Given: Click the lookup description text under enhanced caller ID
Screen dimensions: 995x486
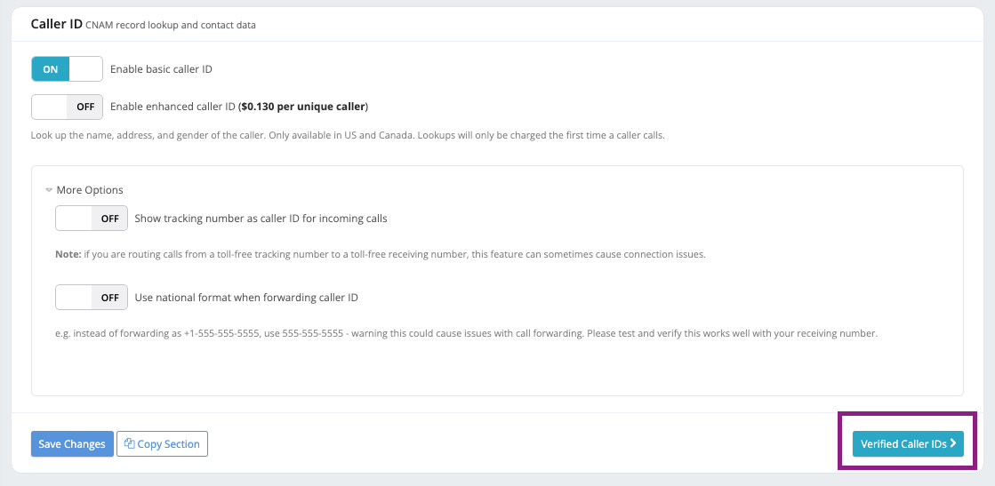Looking at the screenshot, I should (x=347, y=136).
